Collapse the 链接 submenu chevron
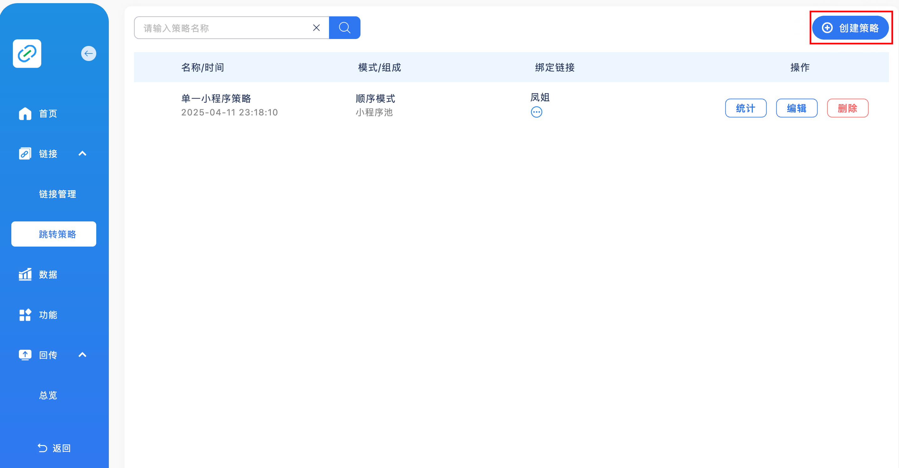This screenshot has width=899, height=468. pos(82,153)
